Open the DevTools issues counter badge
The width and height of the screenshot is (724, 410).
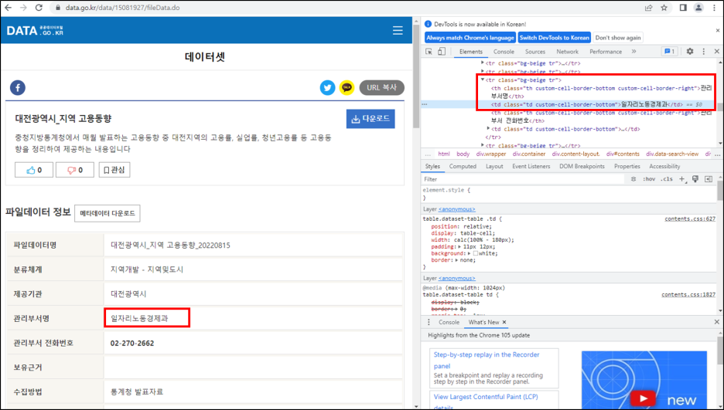pyautogui.click(x=669, y=52)
